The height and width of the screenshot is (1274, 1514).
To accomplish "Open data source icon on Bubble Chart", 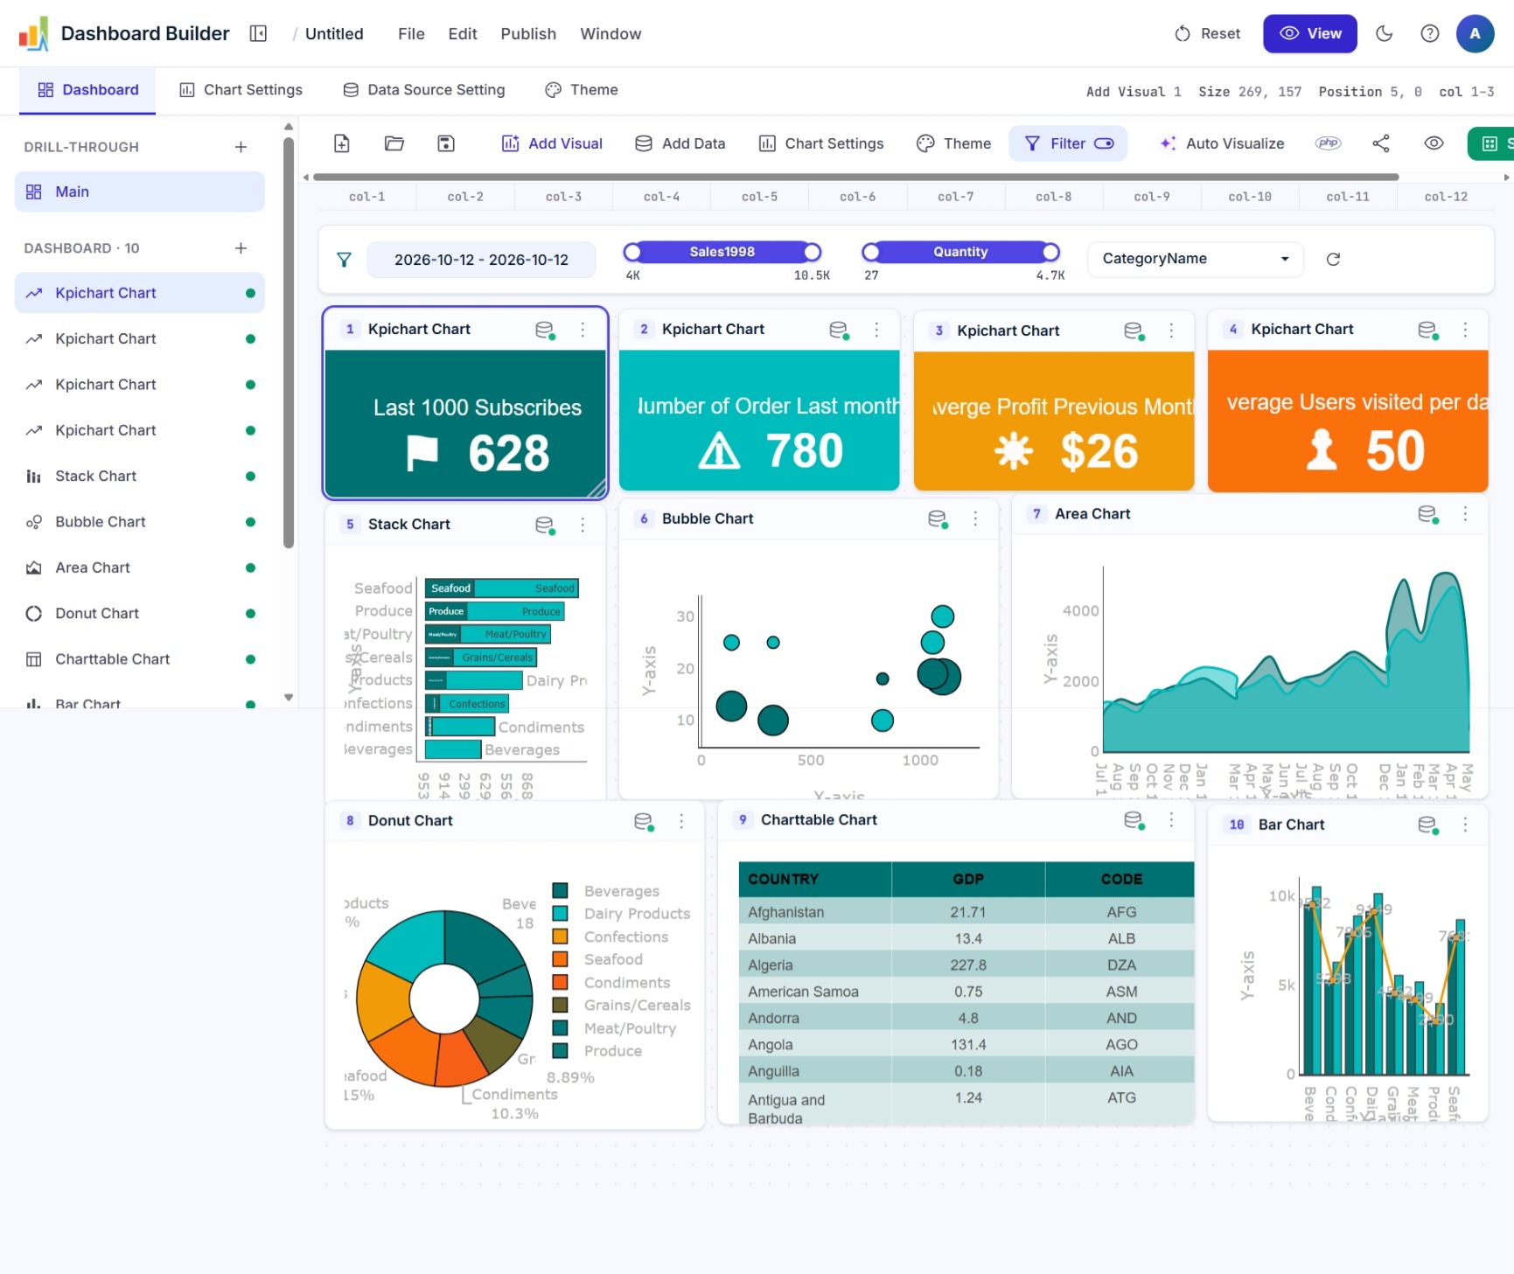I will [x=938, y=519].
